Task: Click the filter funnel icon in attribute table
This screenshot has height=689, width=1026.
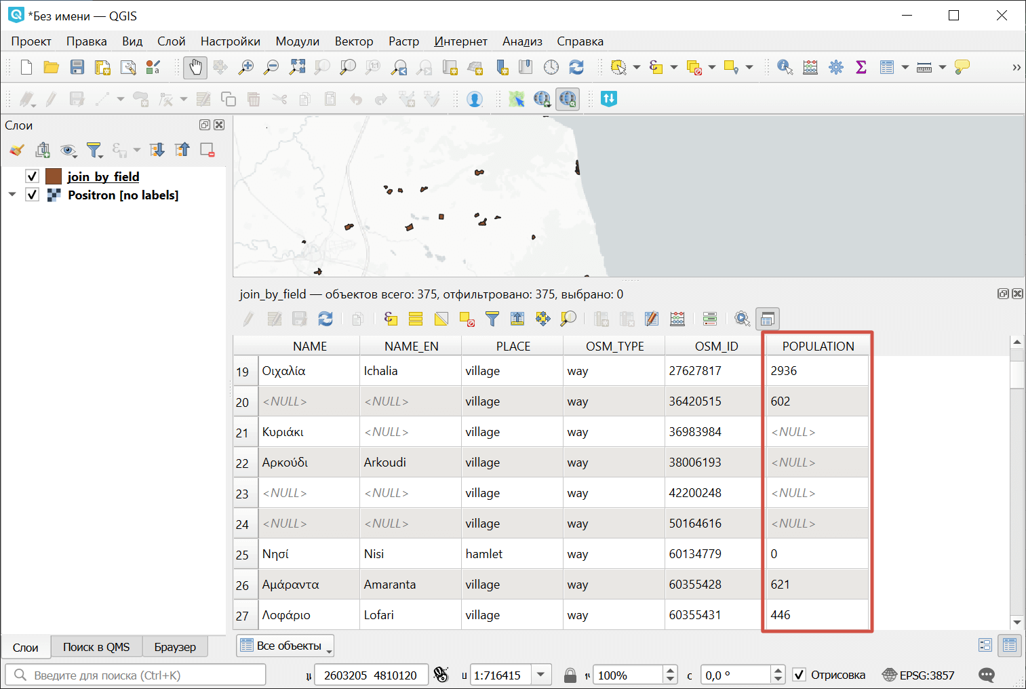Action: click(492, 319)
